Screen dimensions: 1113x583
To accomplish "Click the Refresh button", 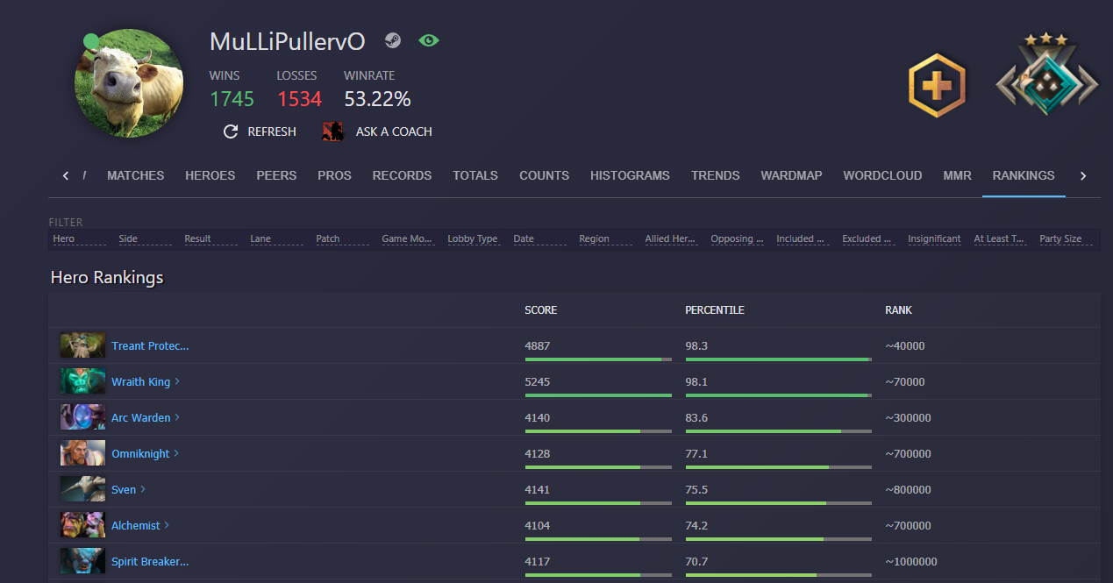I will pos(260,132).
